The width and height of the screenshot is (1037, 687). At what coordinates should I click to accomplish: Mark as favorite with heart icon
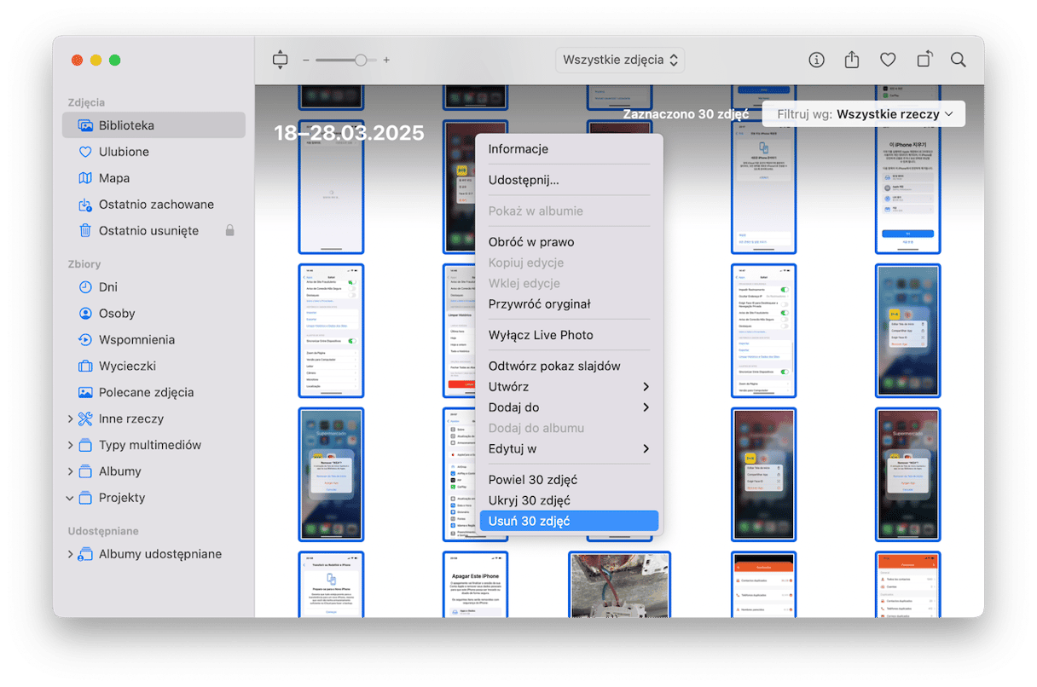click(x=888, y=60)
